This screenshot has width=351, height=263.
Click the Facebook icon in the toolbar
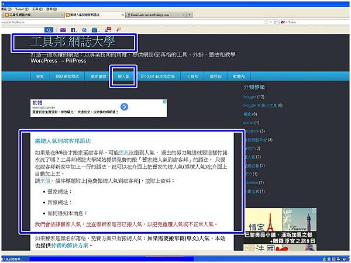coord(73,30)
